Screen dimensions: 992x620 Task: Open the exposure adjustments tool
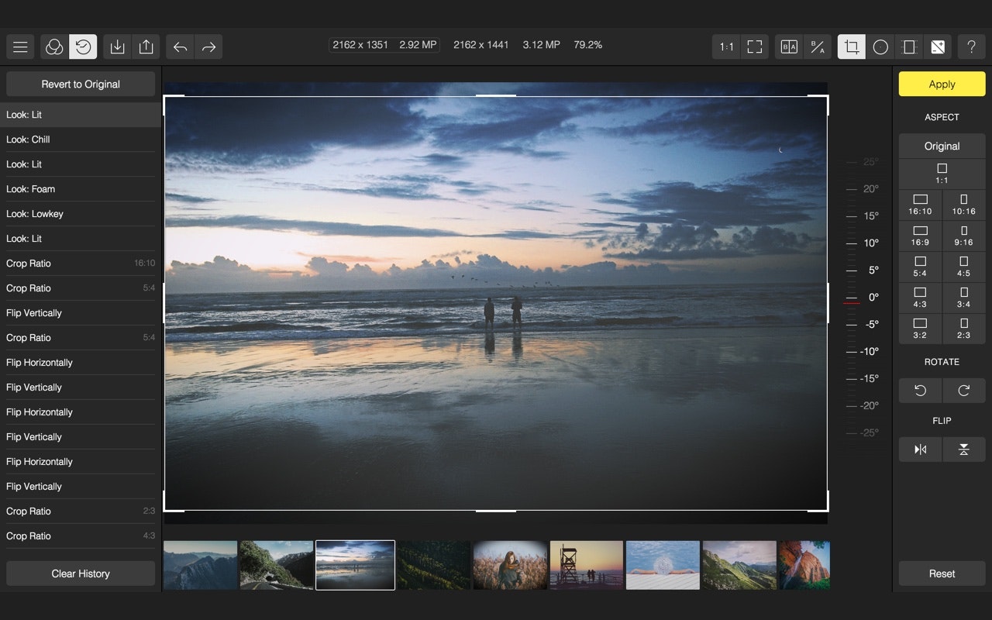click(x=938, y=47)
